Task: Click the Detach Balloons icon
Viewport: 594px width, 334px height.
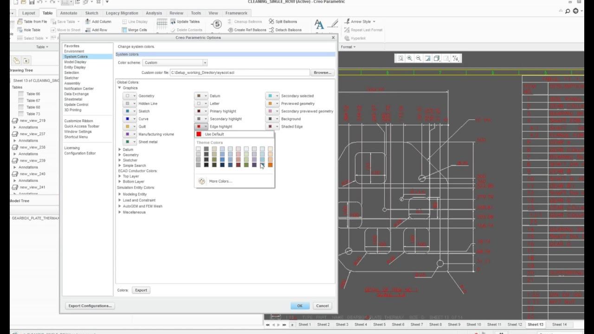Action: coord(271,30)
